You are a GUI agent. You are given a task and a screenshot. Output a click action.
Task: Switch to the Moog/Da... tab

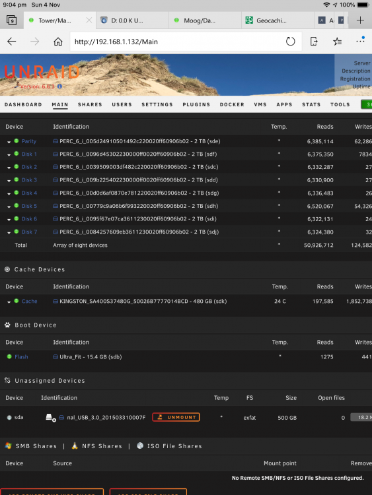coord(205,20)
